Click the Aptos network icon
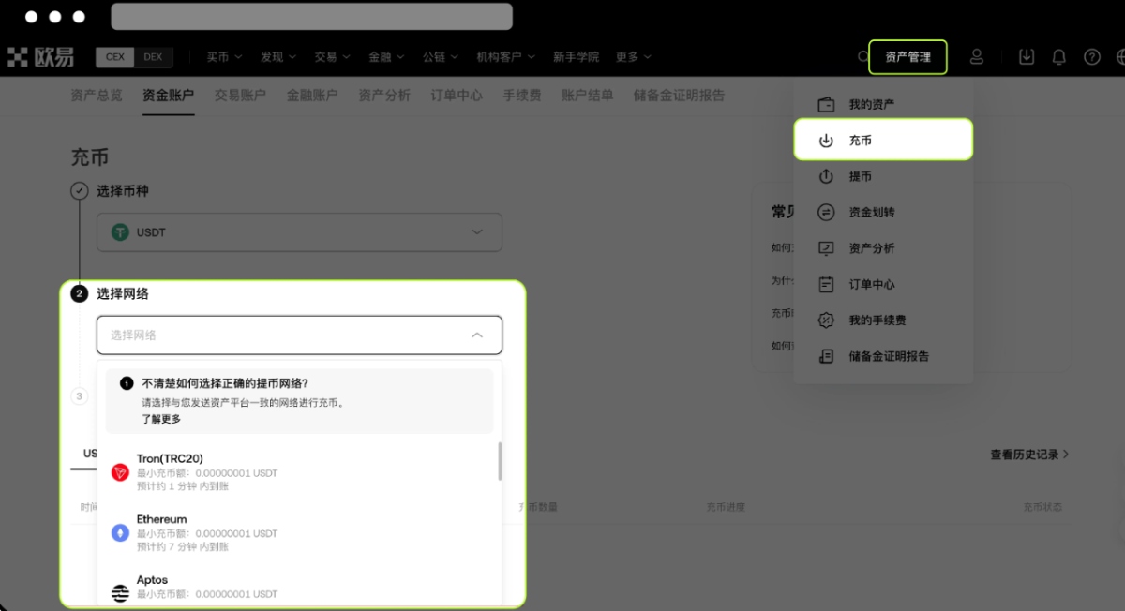This screenshot has height=611, width=1125. click(120, 592)
